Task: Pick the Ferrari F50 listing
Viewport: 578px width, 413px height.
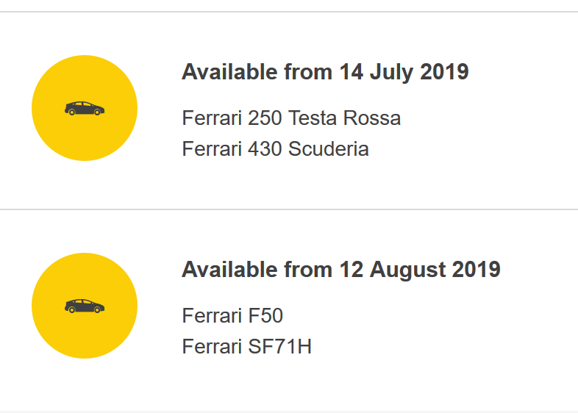Action: coord(232,316)
